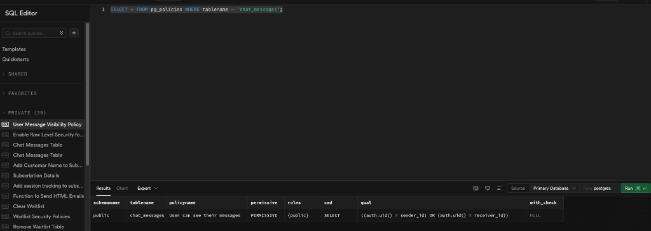The height and width of the screenshot is (231, 651).
Task: Click the prettify lines icon
Action: (499, 188)
